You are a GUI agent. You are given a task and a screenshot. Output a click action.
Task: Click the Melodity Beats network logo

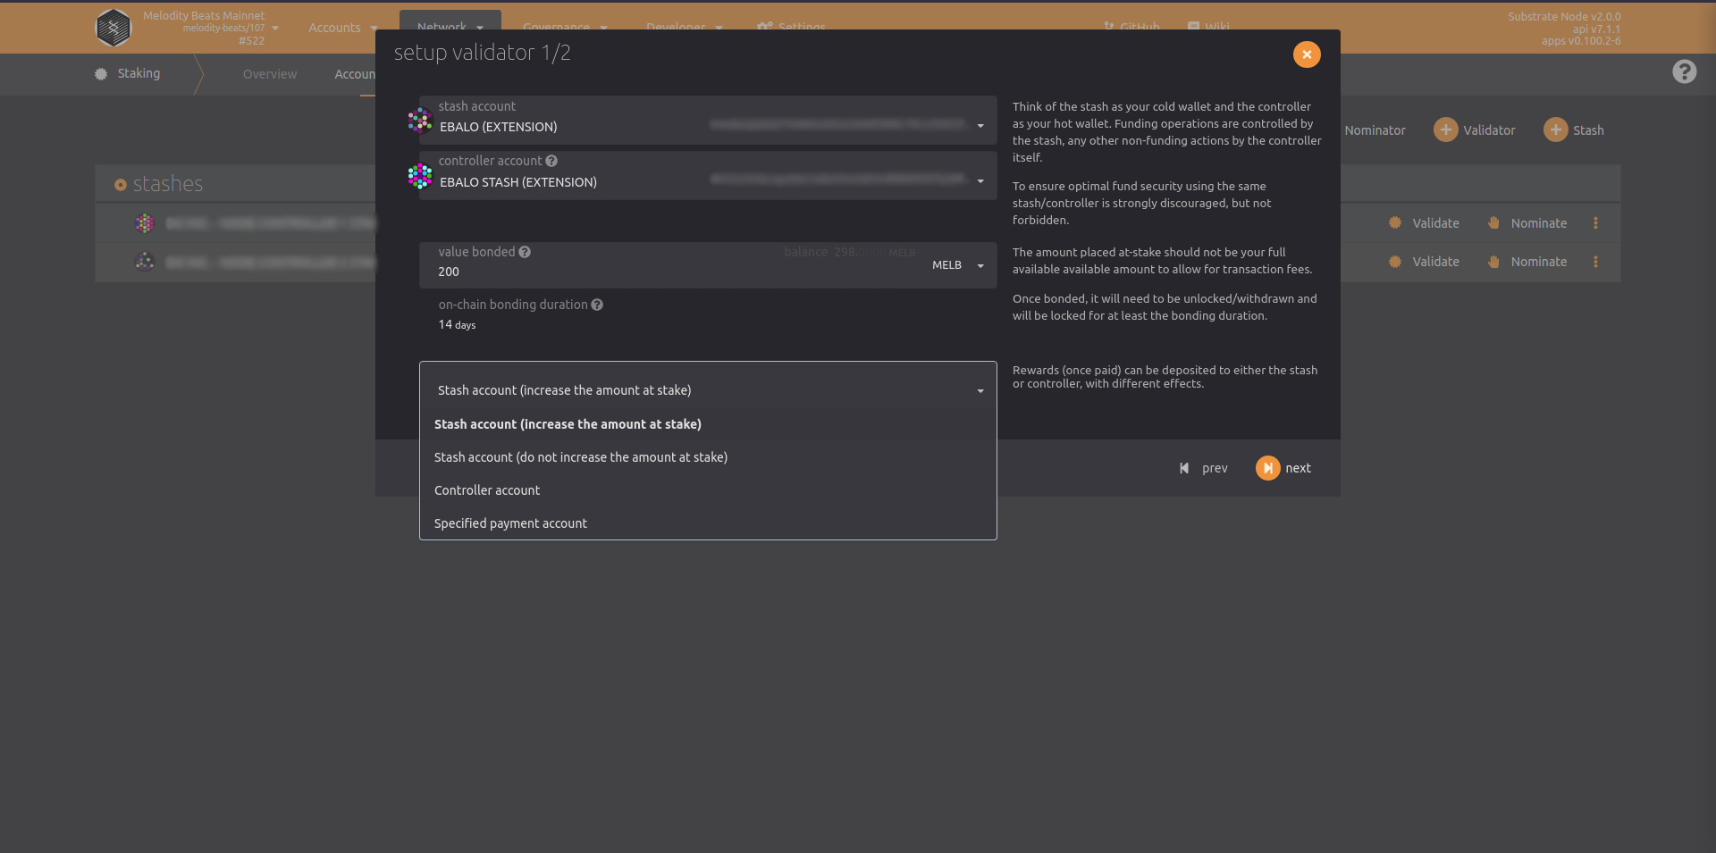click(114, 28)
